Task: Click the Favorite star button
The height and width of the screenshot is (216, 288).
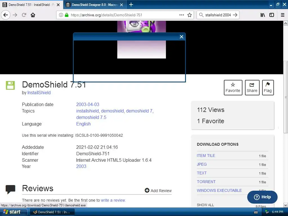Action: (x=233, y=88)
